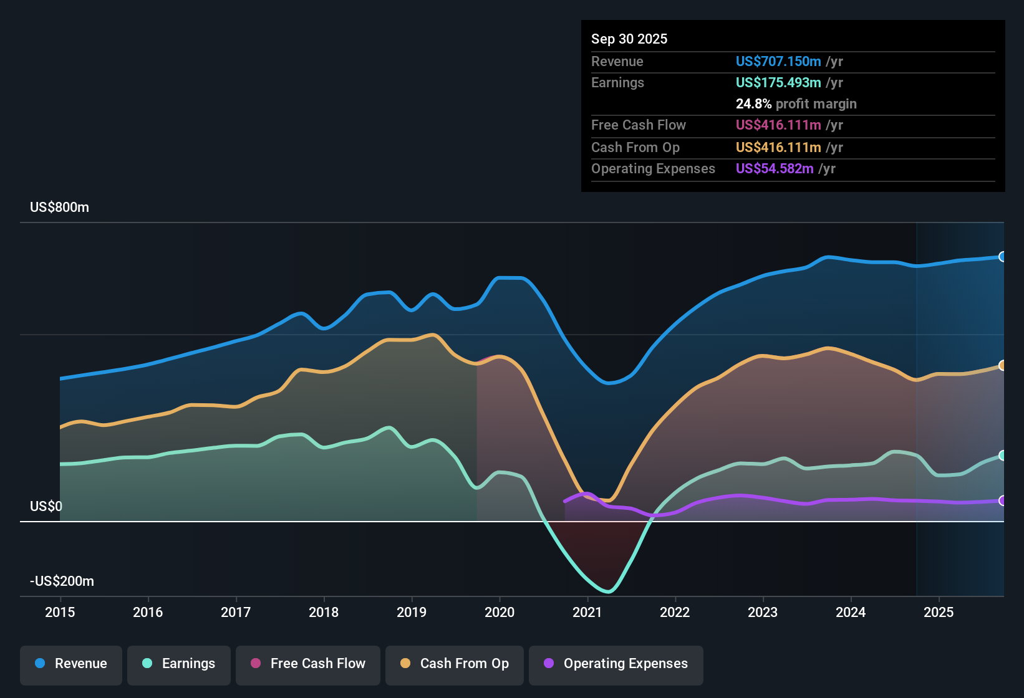Click the orange Cash From Op legend dot
This screenshot has width=1024, height=698.
[x=405, y=664]
